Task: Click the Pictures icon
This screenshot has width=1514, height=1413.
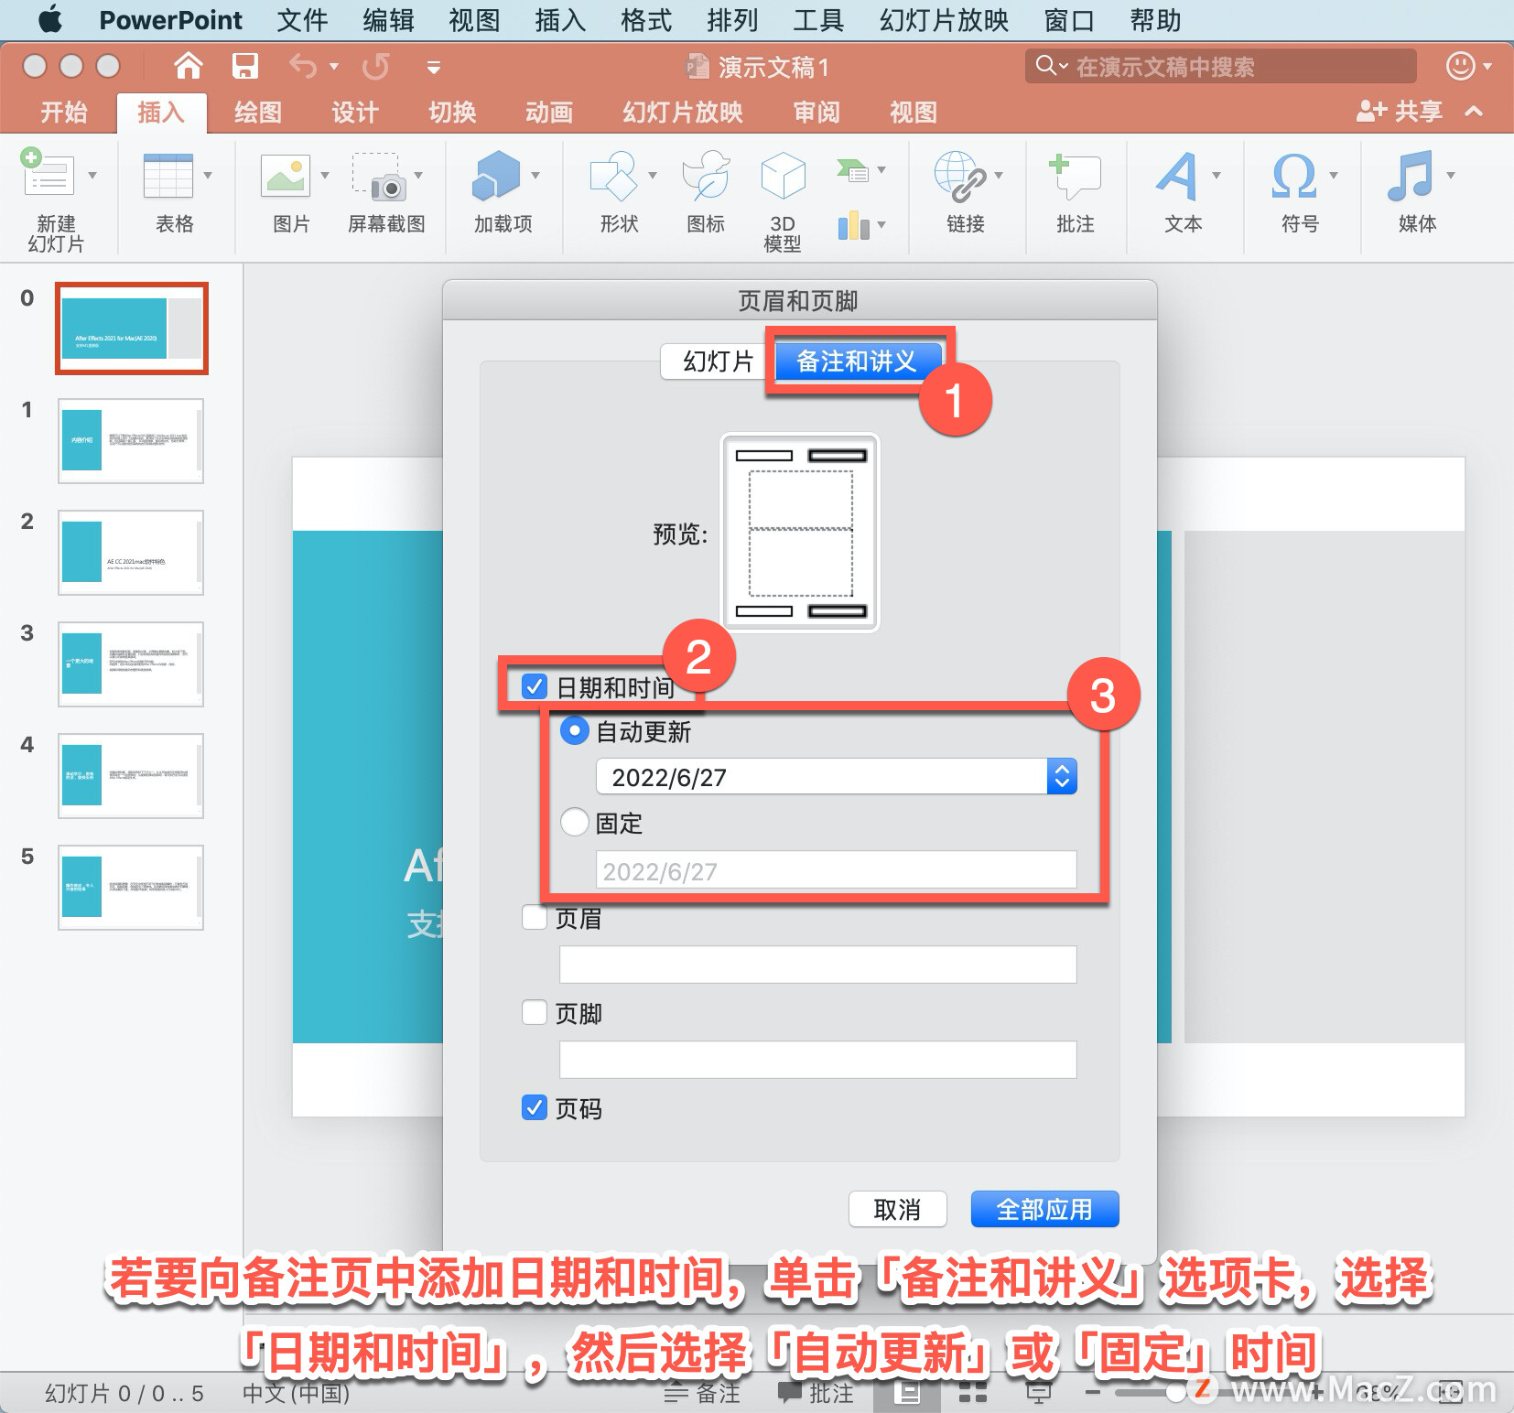Action: [x=286, y=175]
